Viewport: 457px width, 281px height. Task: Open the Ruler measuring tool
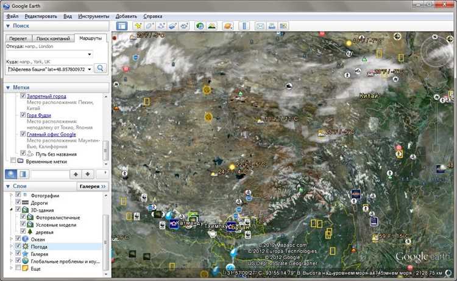(244, 26)
